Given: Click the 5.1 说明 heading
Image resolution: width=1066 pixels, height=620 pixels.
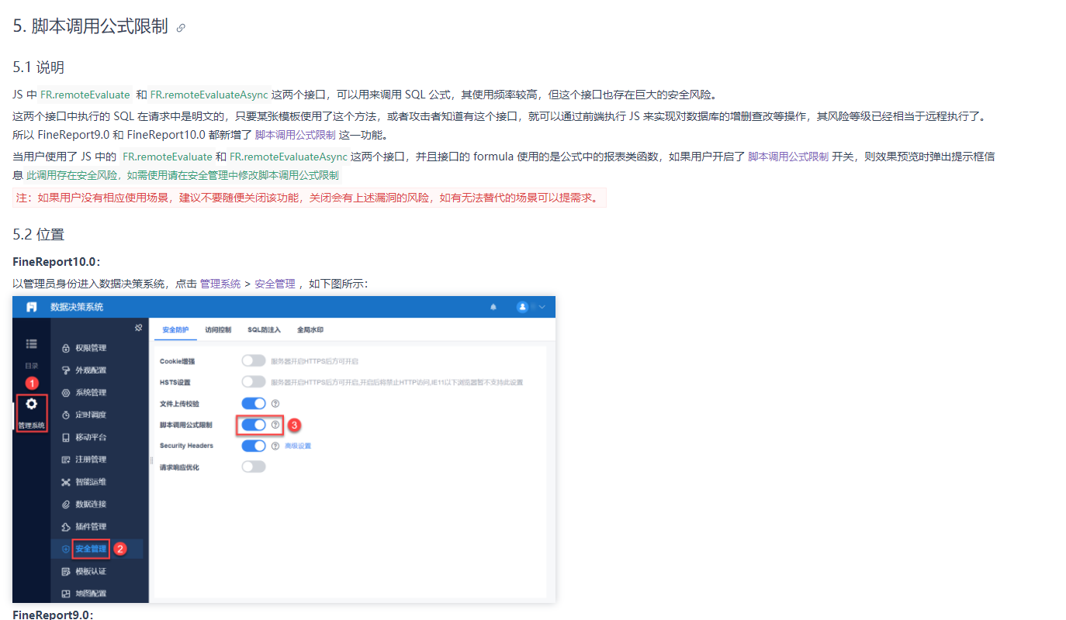Looking at the screenshot, I should click(x=39, y=67).
